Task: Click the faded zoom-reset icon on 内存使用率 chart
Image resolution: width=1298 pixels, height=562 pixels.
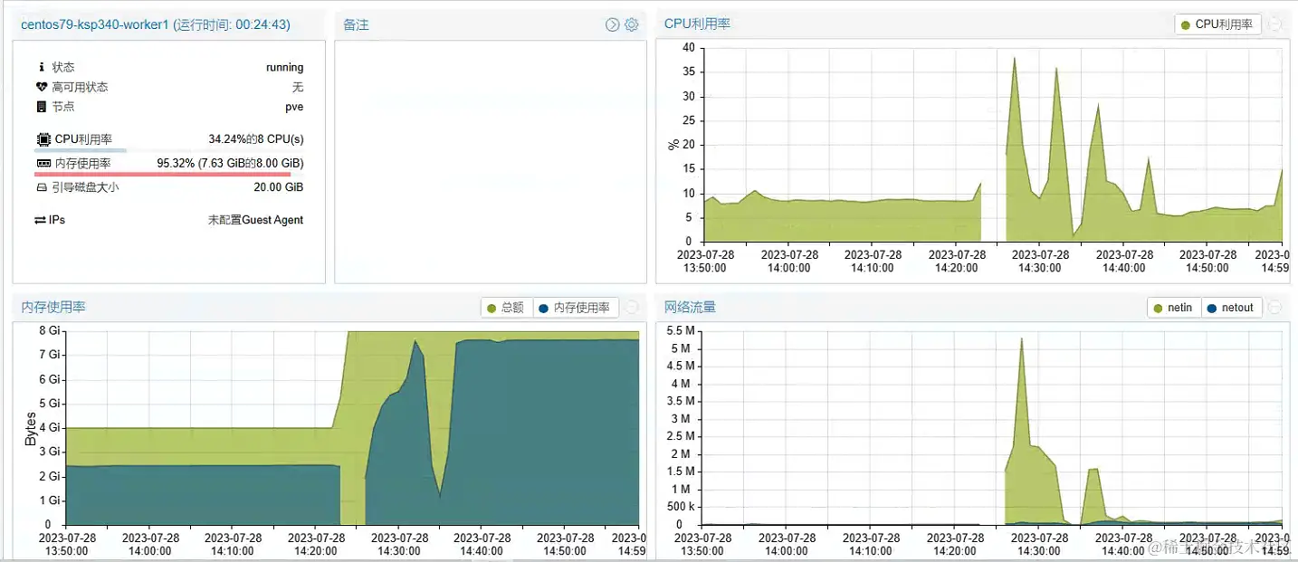Action: (x=632, y=308)
